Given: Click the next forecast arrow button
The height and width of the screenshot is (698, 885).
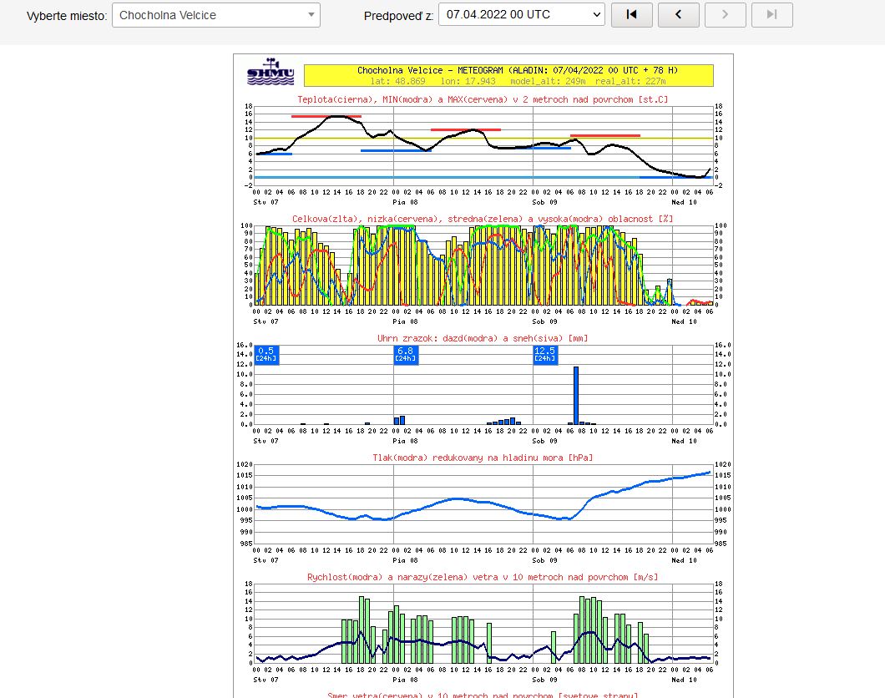Looking at the screenshot, I should pos(726,15).
